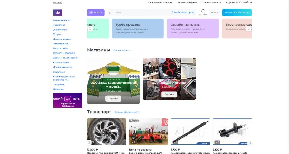Click the tiu logo

pyautogui.click(x=58, y=12)
